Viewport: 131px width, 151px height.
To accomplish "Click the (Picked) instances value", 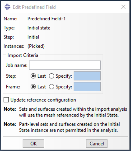I will (36, 46).
